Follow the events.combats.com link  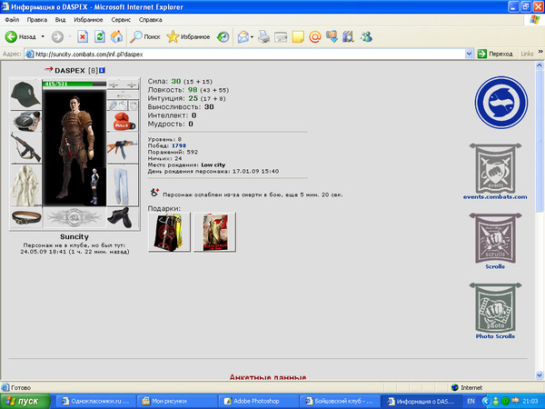pyautogui.click(x=495, y=197)
